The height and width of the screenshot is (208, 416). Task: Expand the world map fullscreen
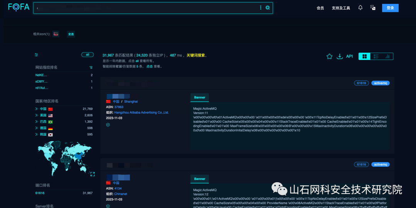(92, 174)
